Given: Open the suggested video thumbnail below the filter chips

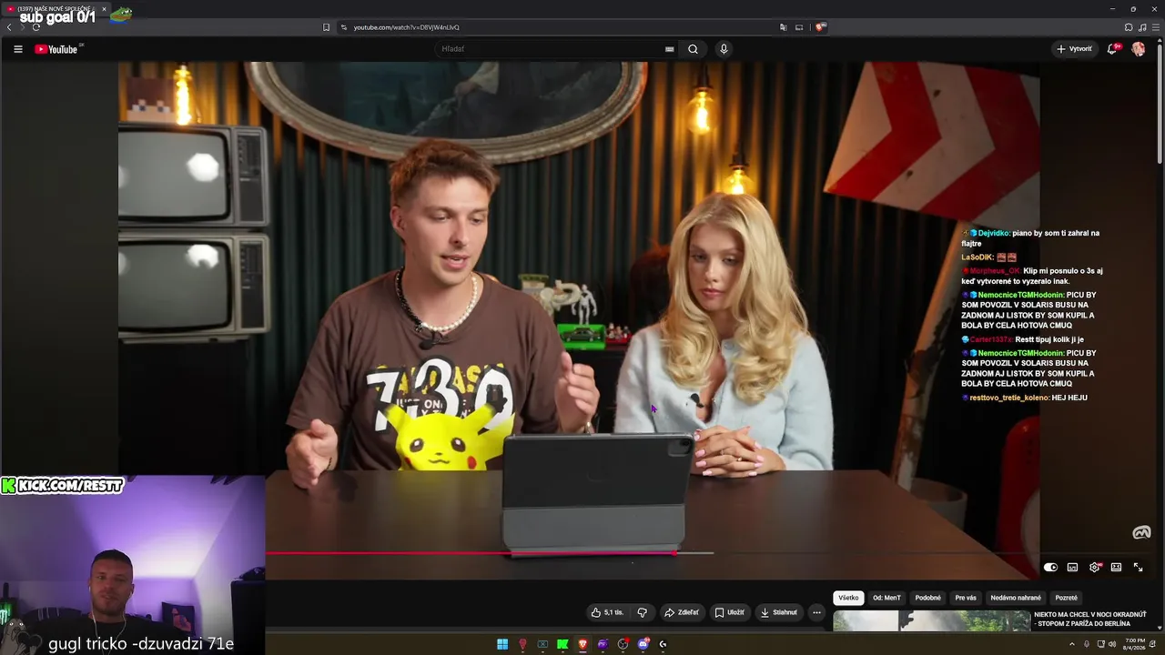Looking at the screenshot, I should (931, 620).
